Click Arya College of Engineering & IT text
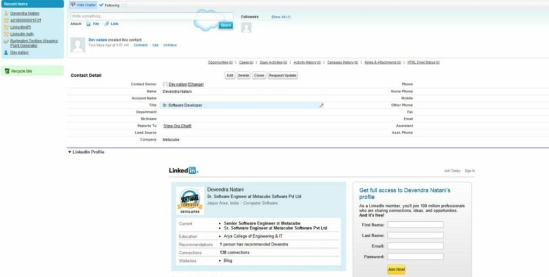The width and height of the screenshot is (549, 277). (x=253, y=236)
